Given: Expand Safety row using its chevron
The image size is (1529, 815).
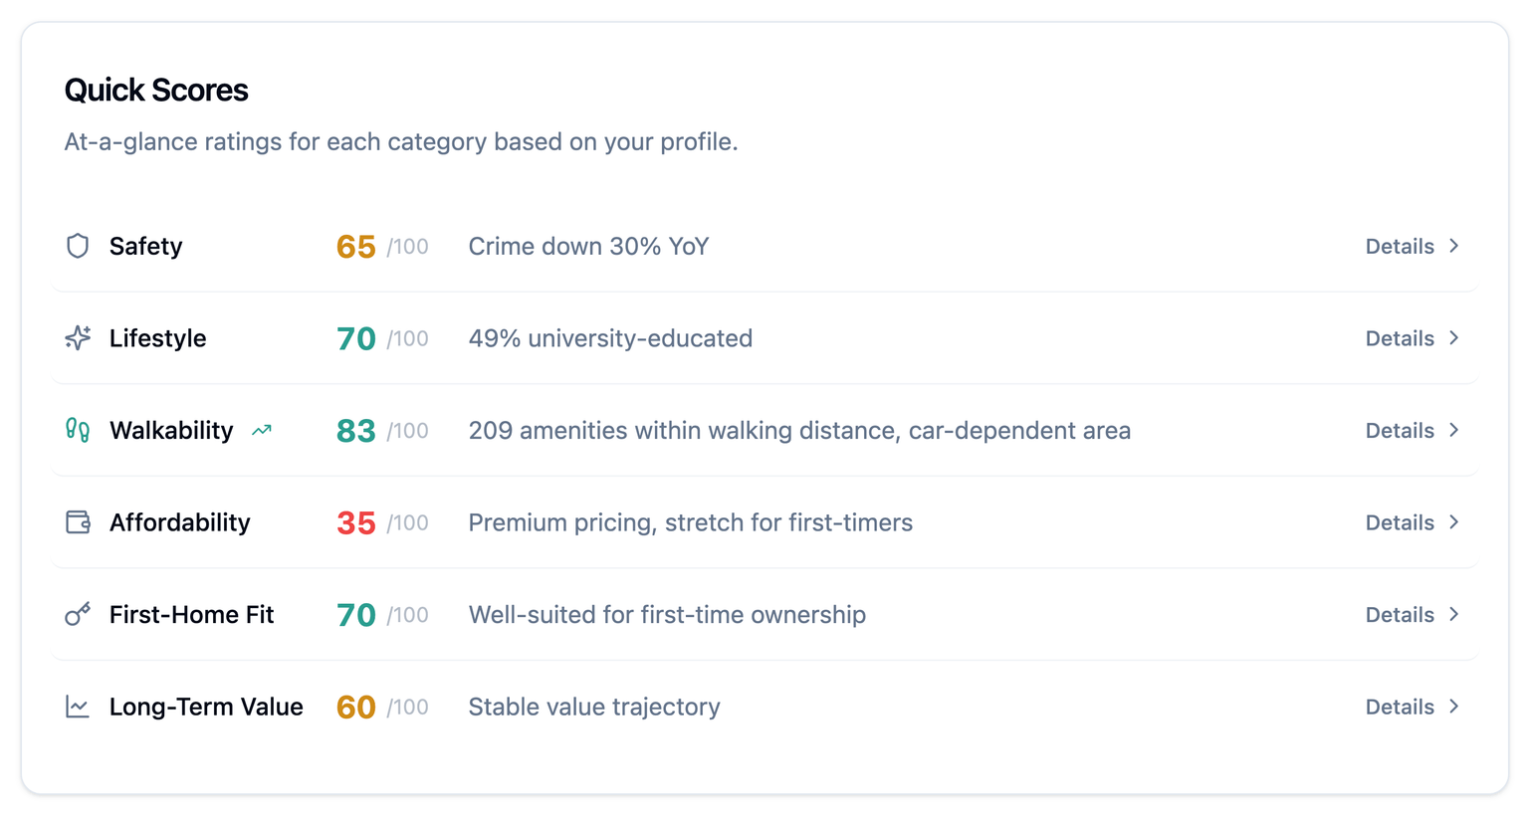Looking at the screenshot, I should (1454, 246).
